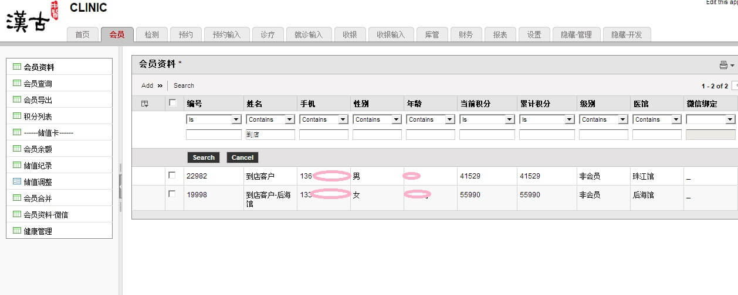Image resolution: width=738 pixels, height=295 pixels.
Task: Open the 当前积分 filter operator dropdown
Action: click(488, 119)
